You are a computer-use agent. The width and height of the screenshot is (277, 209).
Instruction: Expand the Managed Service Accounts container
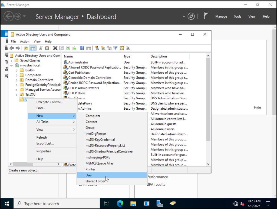click(17, 90)
